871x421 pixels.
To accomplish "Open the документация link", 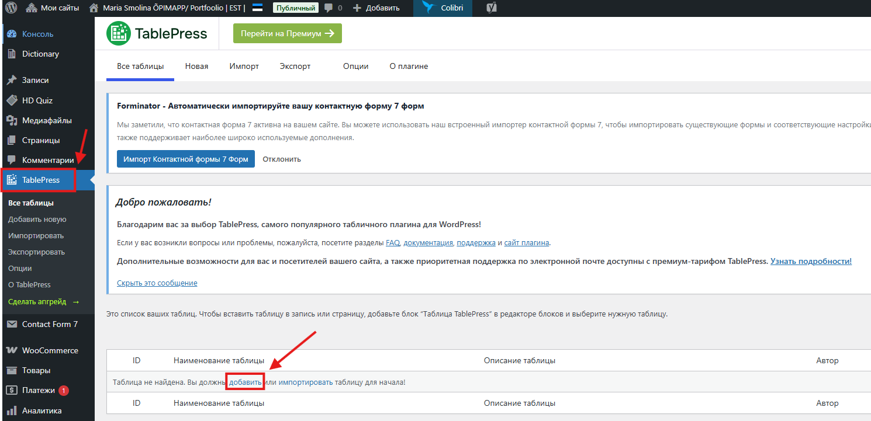I will pos(428,242).
